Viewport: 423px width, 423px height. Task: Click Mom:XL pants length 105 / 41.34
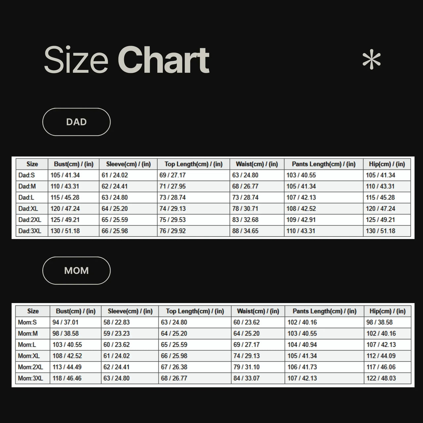click(302, 356)
